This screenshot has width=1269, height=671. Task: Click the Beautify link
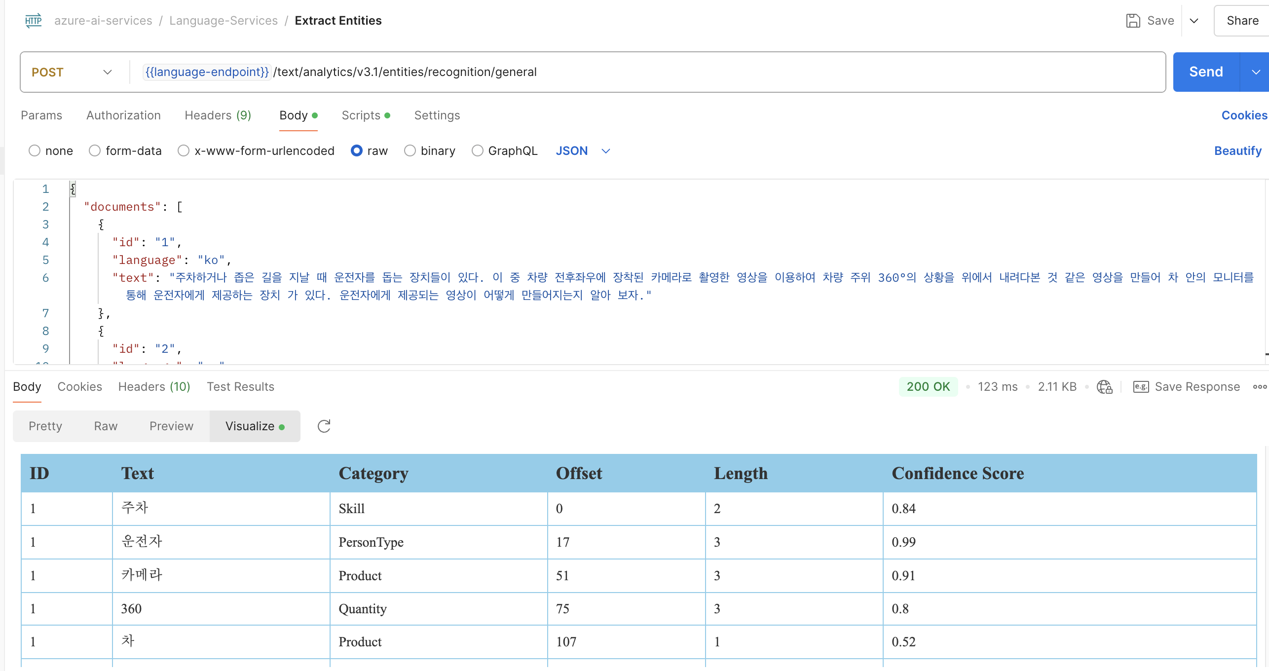point(1237,151)
